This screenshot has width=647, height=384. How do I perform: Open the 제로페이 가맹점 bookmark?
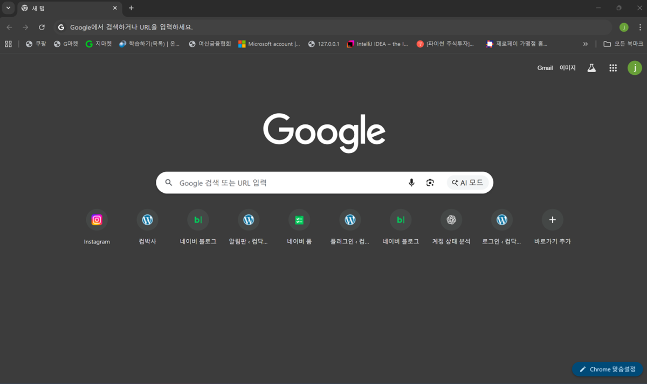coord(516,44)
